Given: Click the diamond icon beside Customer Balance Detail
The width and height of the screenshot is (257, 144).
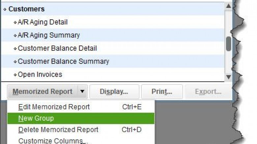Looking at the screenshot, I should click(x=15, y=49).
